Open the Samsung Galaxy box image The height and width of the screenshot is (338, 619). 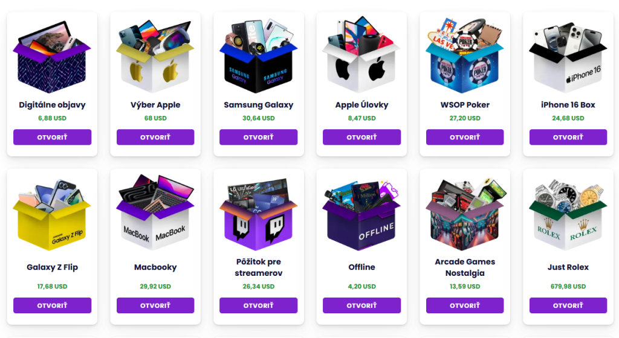(x=259, y=56)
